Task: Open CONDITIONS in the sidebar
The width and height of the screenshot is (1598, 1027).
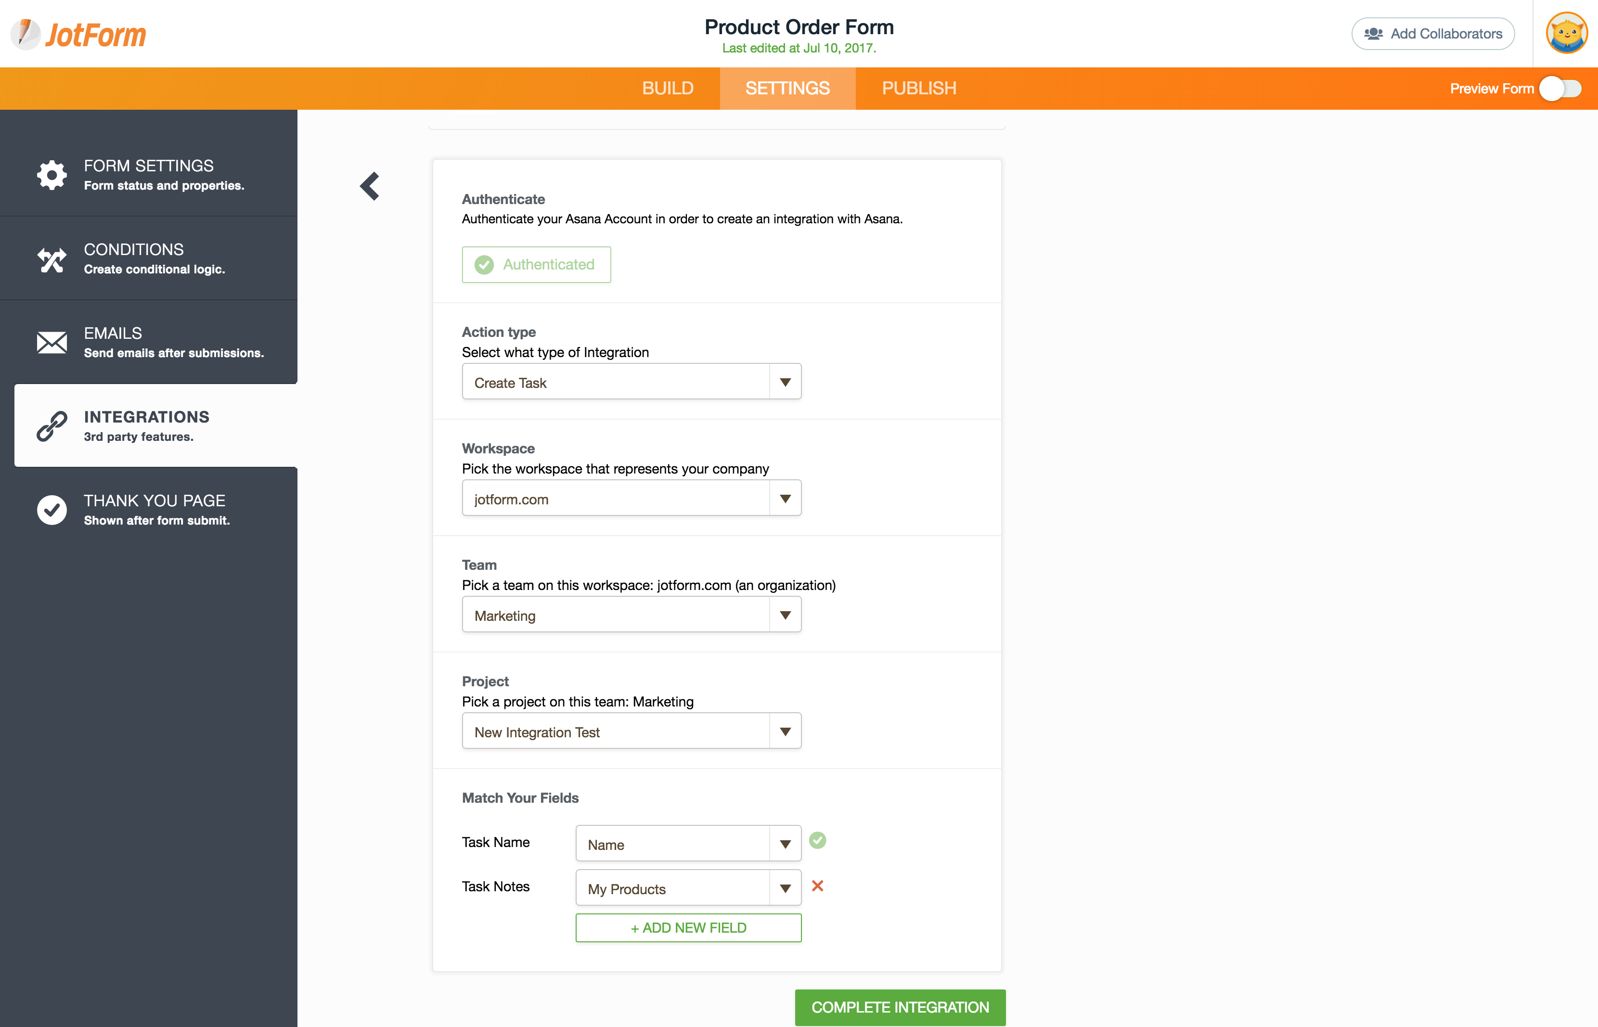Action: (x=149, y=258)
